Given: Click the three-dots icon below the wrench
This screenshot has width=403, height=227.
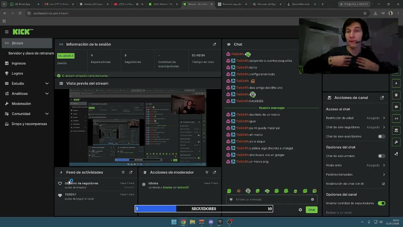Looking at the screenshot, I should coord(396,154).
